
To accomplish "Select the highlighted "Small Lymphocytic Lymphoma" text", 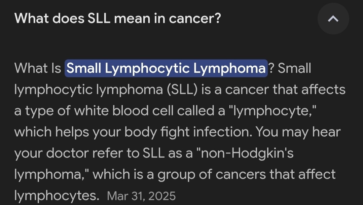I will click(166, 68).
